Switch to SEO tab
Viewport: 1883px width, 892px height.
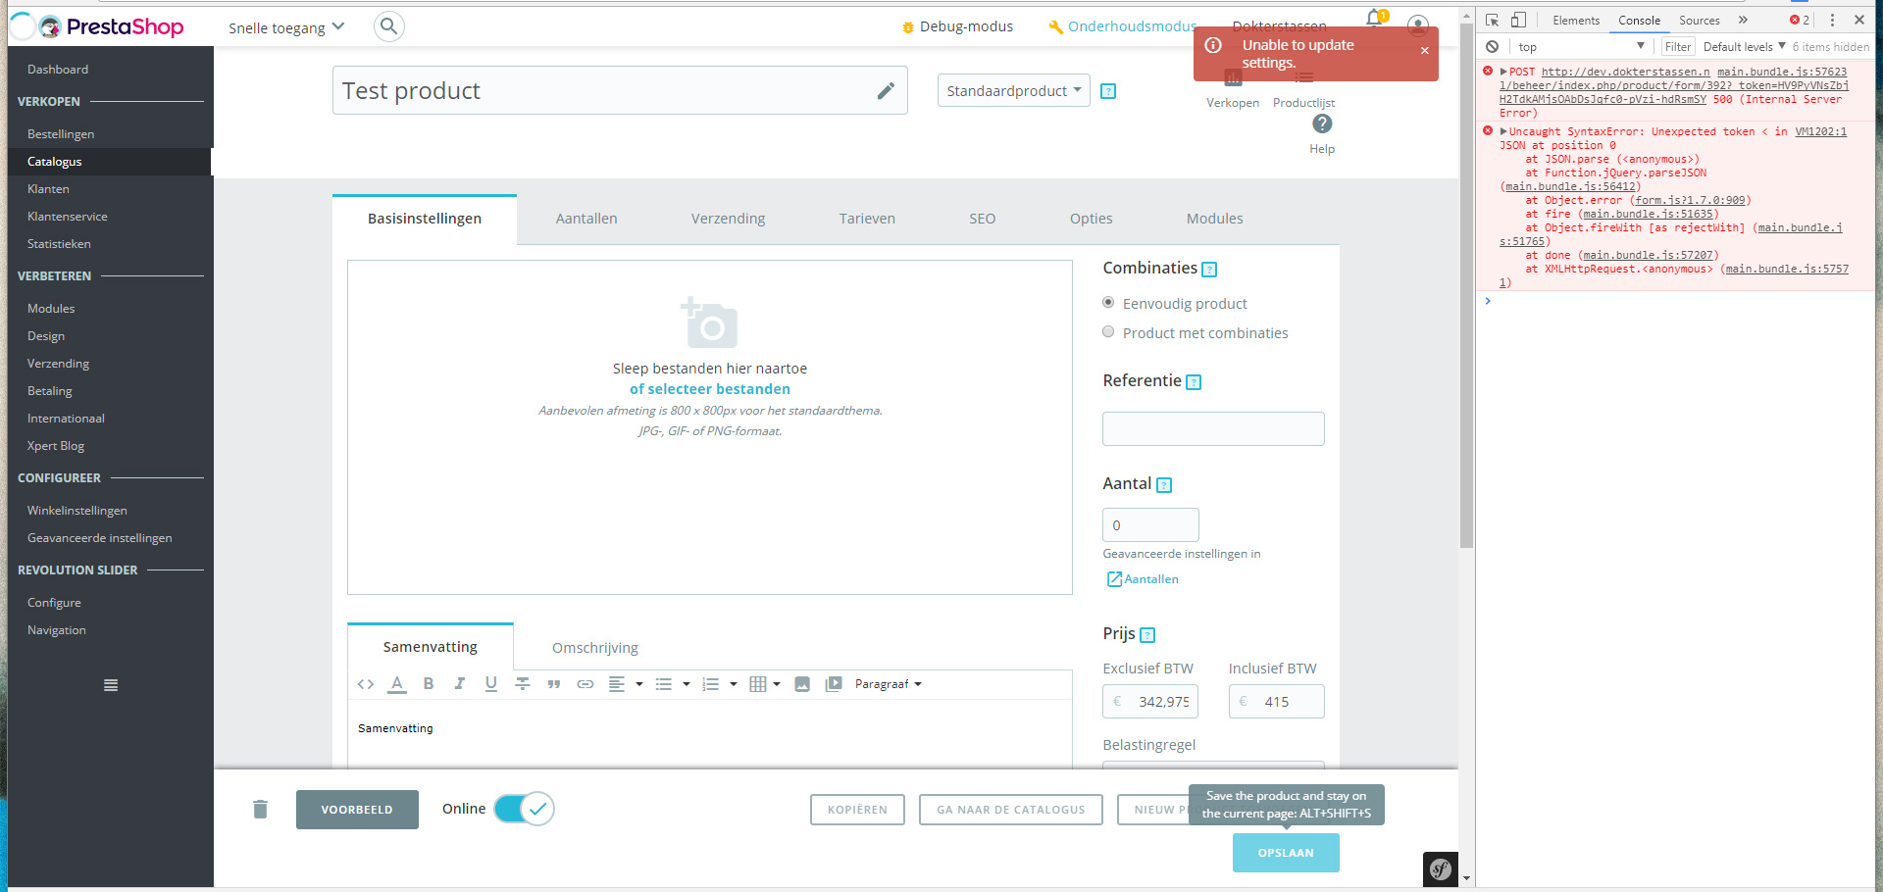pos(982,219)
